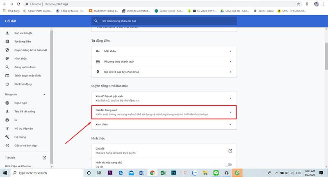Open Tệp đã tải xuống in sidebar

point(25,112)
